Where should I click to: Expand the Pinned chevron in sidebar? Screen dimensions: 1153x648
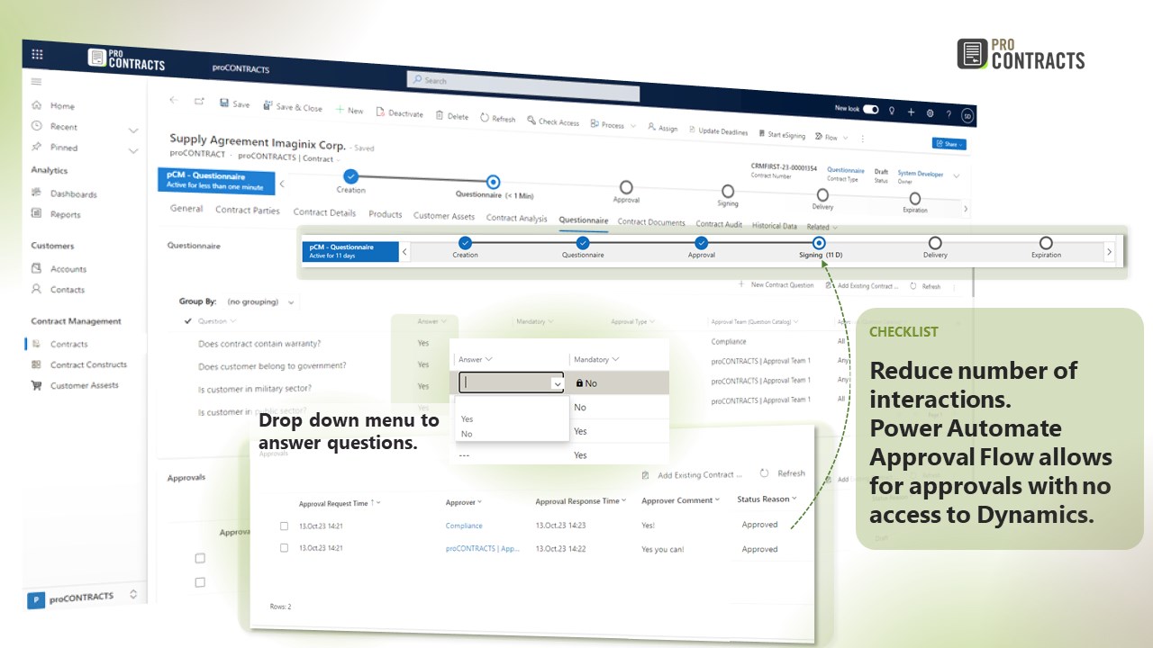coord(133,150)
